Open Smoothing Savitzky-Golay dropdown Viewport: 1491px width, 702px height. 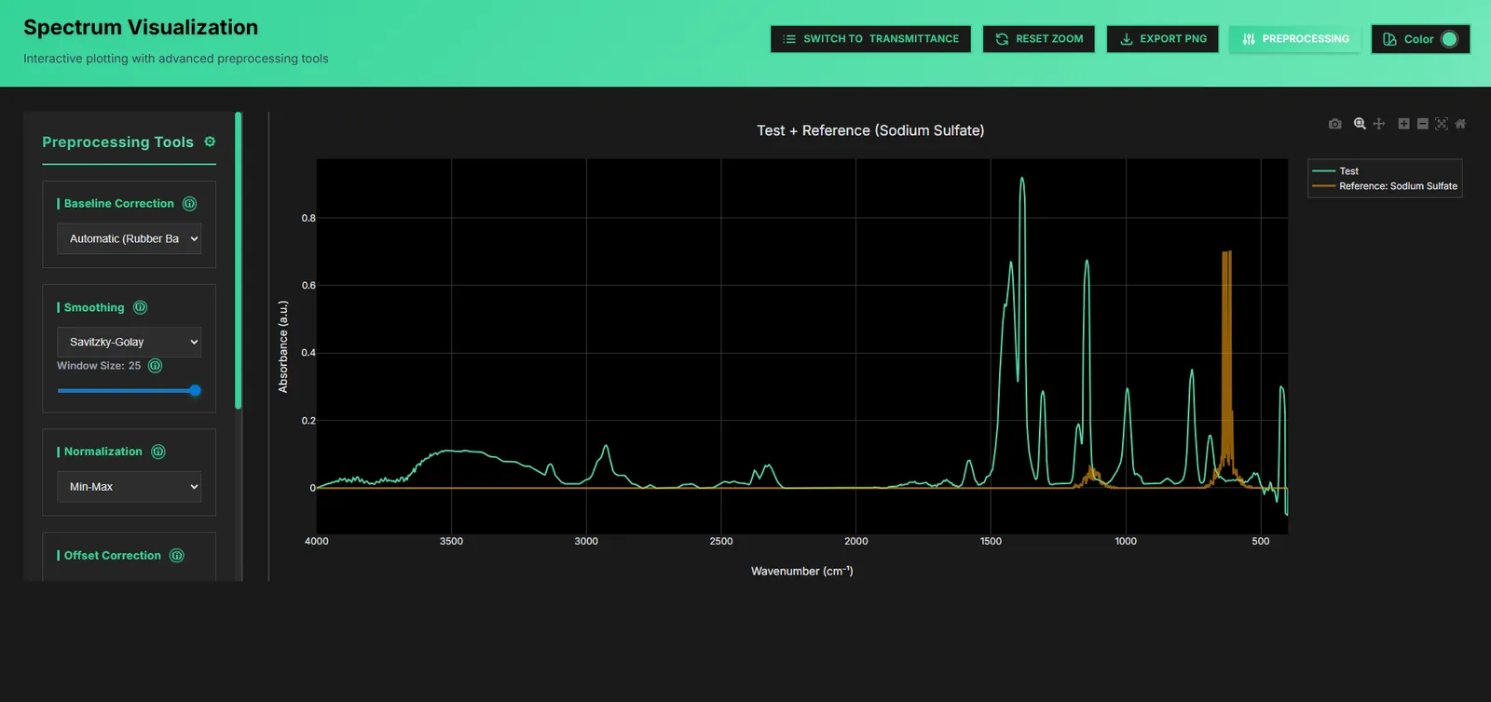[130, 343]
